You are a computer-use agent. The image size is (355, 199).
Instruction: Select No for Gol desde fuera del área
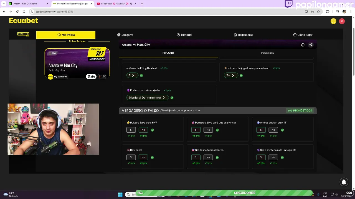pyautogui.click(x=208, y=157)
